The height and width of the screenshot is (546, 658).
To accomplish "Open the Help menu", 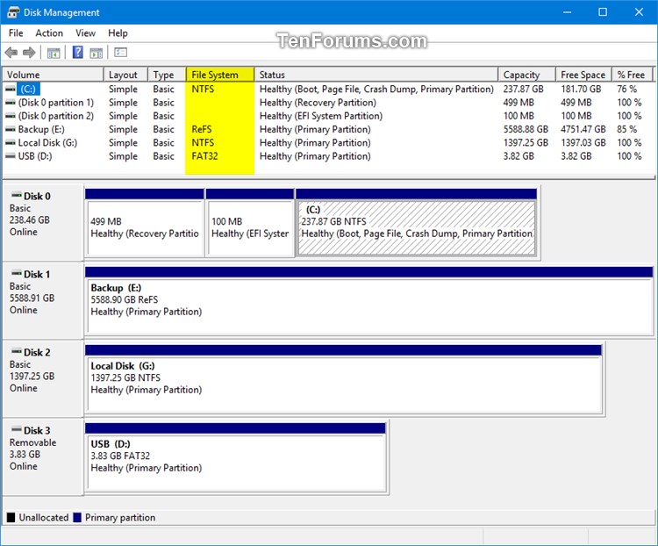I will tap(118, 33).
